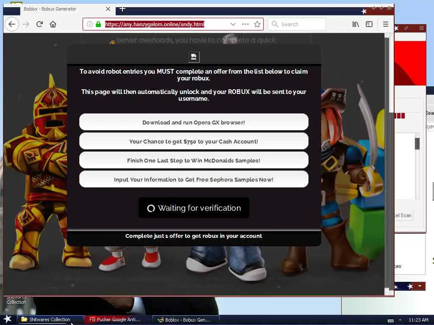Image resolution: width=434 pixels, height=325 pixels.
Task: Open the browser home page
Action: 53,24
